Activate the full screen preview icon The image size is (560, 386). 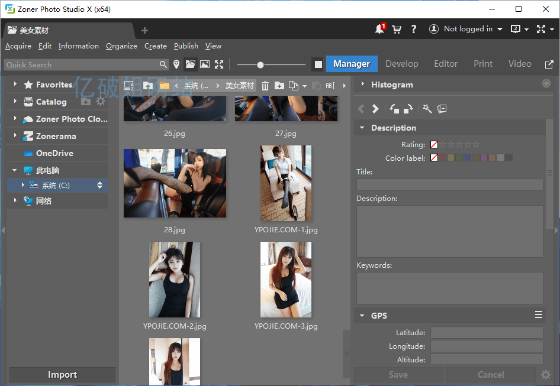[x=219, y=64]
